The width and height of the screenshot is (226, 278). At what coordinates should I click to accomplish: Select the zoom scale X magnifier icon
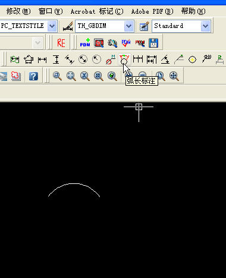point(85,76)
